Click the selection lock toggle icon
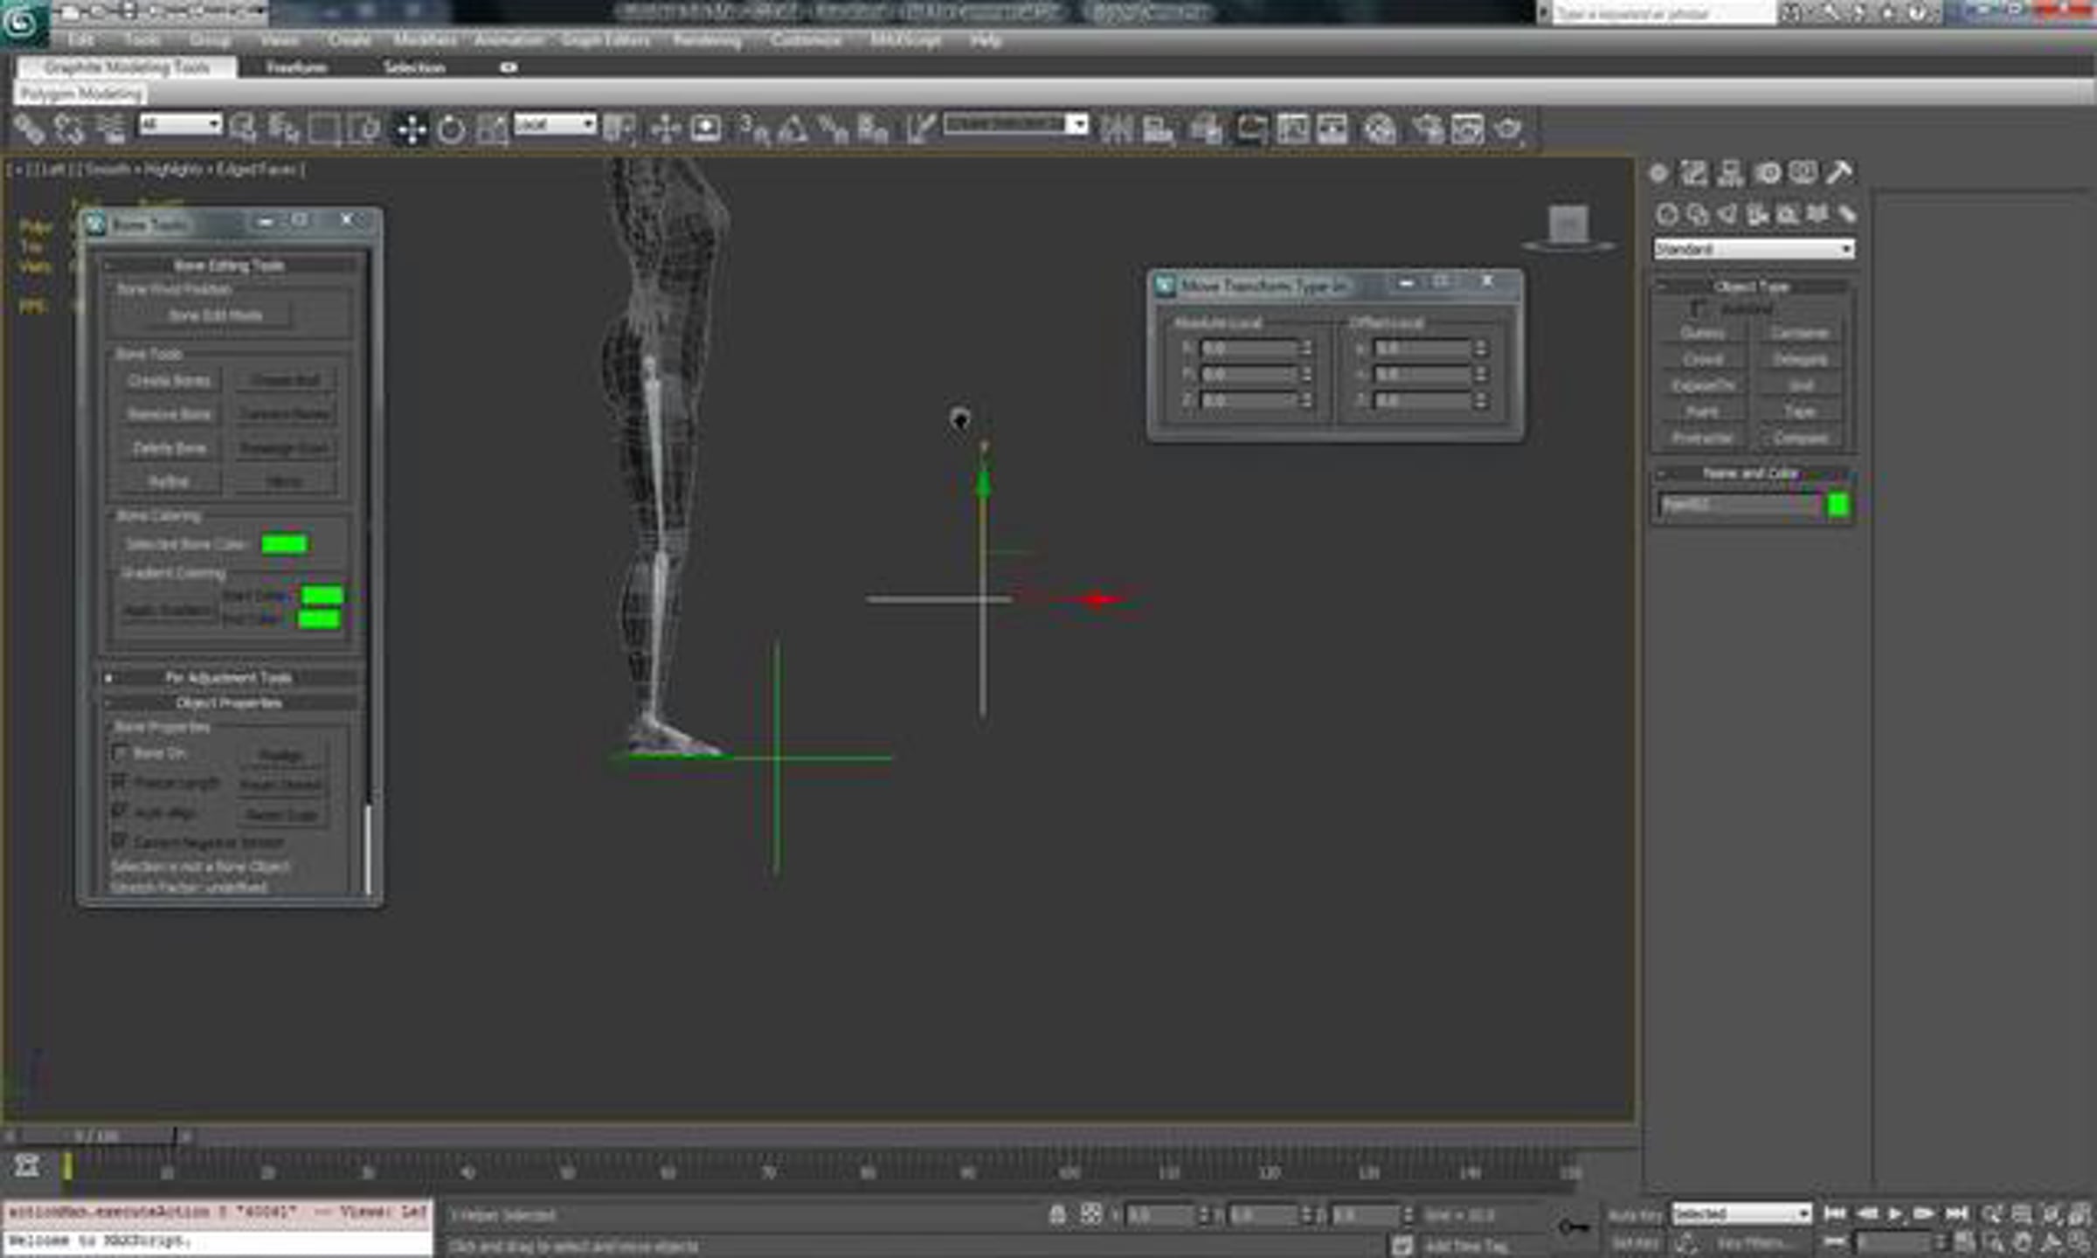Viewport: 2097px width, 1258px height. tap(1057, 1214)
